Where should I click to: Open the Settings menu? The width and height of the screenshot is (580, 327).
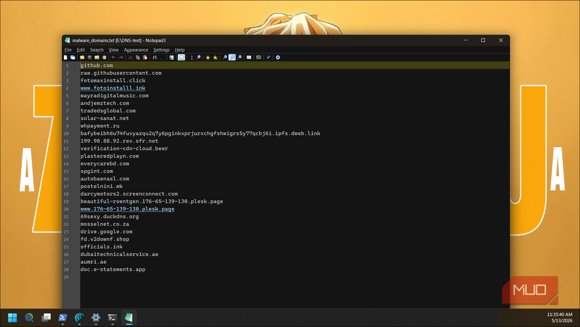[x=161, y=50]
